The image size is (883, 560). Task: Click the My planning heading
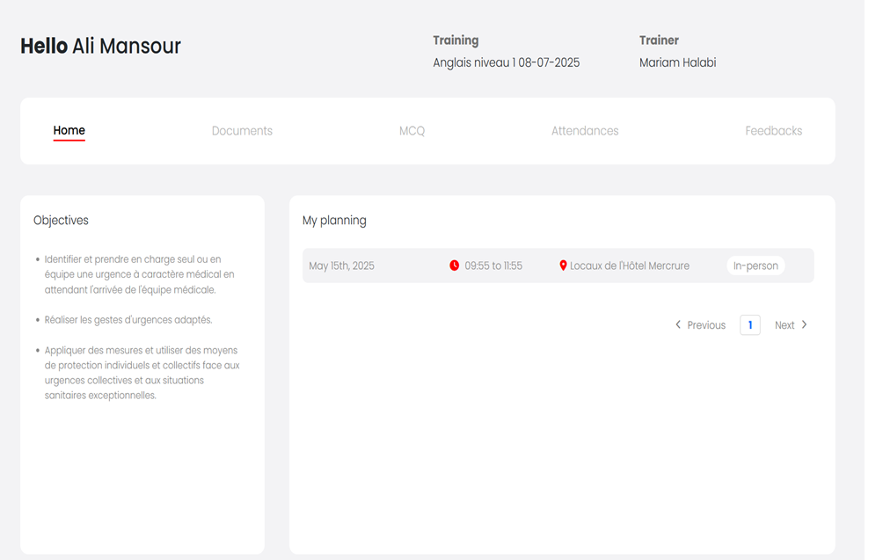click(334, 221)
